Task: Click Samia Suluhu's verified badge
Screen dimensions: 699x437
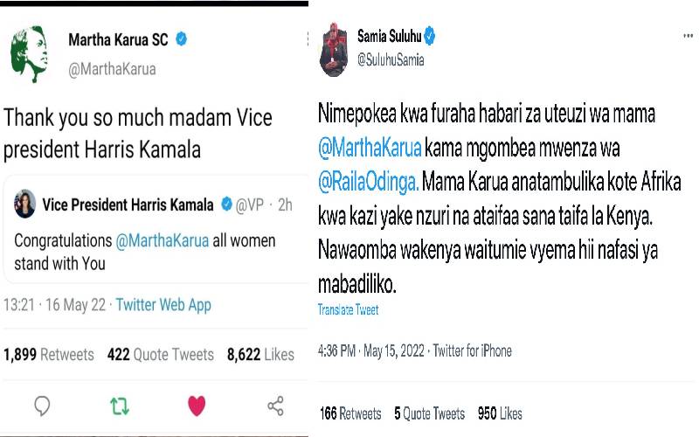Action: click(x=430, y=36)
